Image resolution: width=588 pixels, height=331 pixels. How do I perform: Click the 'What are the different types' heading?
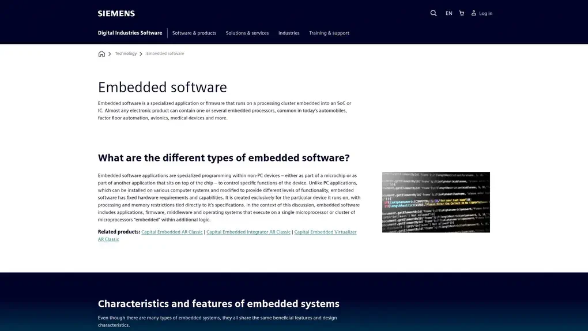coord(224,158)
